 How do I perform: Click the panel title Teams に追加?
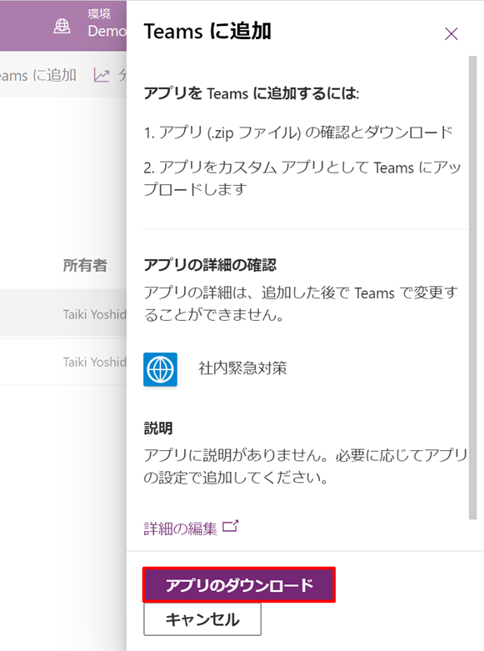point(207,32)
